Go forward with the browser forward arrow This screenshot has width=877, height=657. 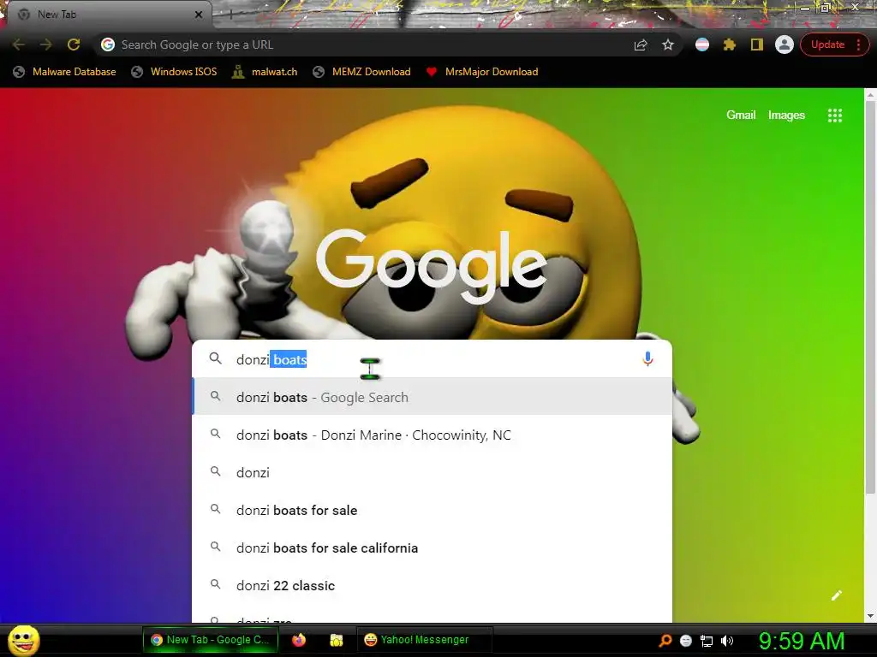click(46, 44)
